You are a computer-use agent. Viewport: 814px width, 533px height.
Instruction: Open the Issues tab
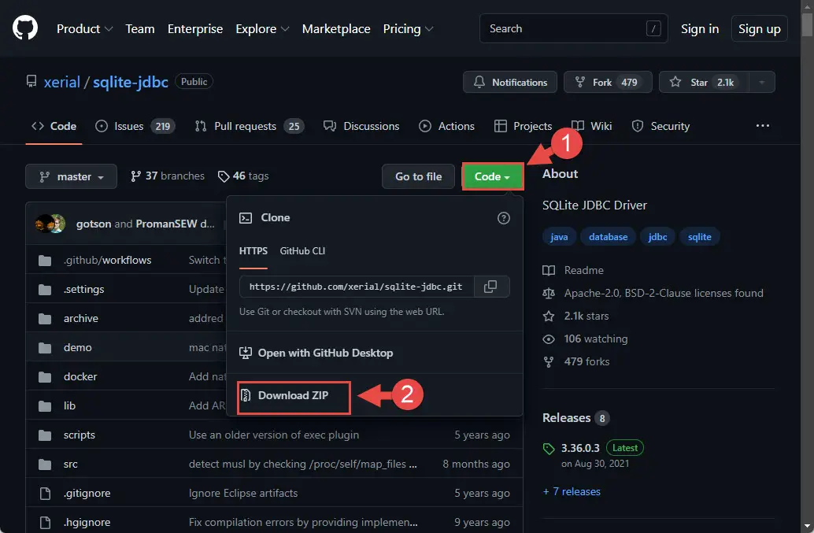tap(135, 126)
